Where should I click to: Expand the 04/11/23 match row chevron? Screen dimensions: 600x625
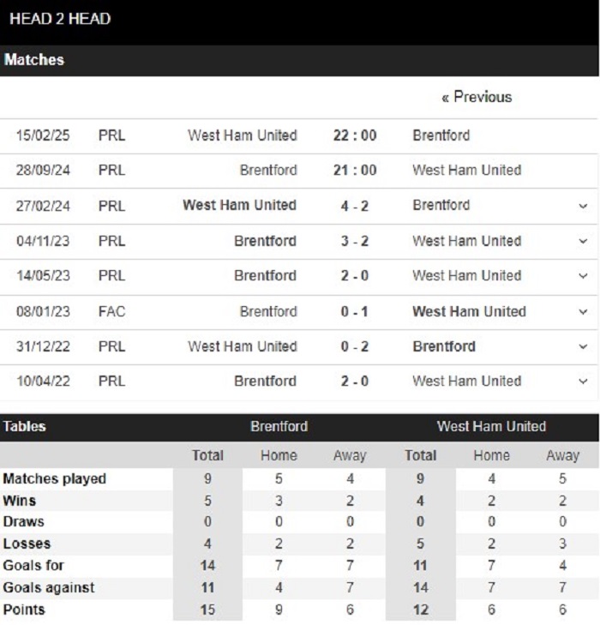[x=583, y=241]
